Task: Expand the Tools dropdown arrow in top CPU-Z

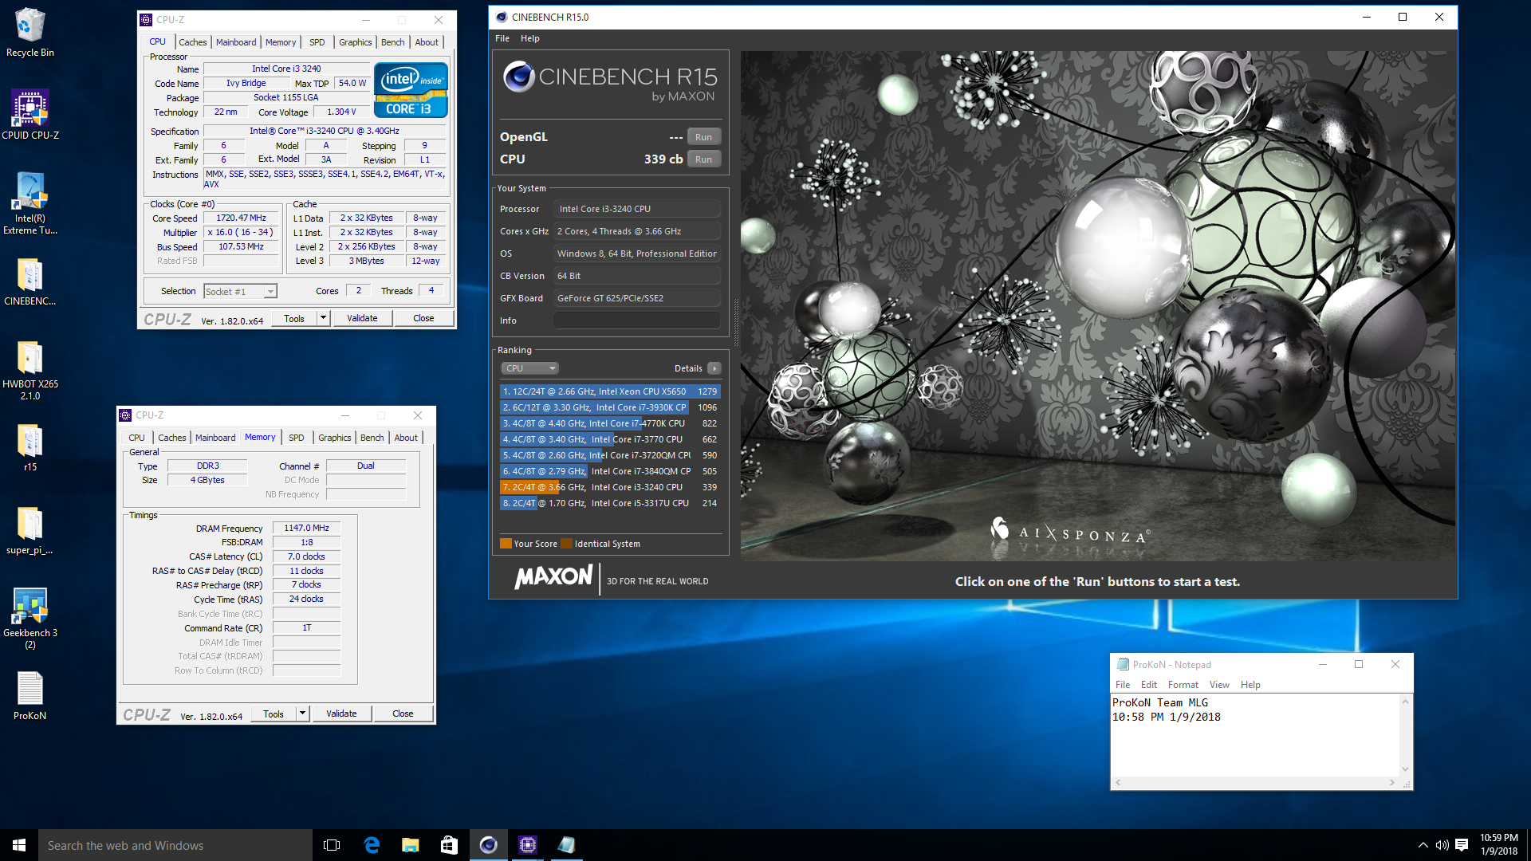Action: pyautogui.click(x=323, y=318)
